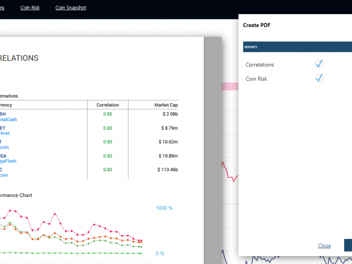Click the $ 2.08b market cap value

click(x=169, y=114)
